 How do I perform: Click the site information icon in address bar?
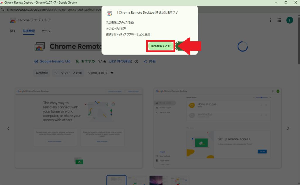[x=3, y=9]
